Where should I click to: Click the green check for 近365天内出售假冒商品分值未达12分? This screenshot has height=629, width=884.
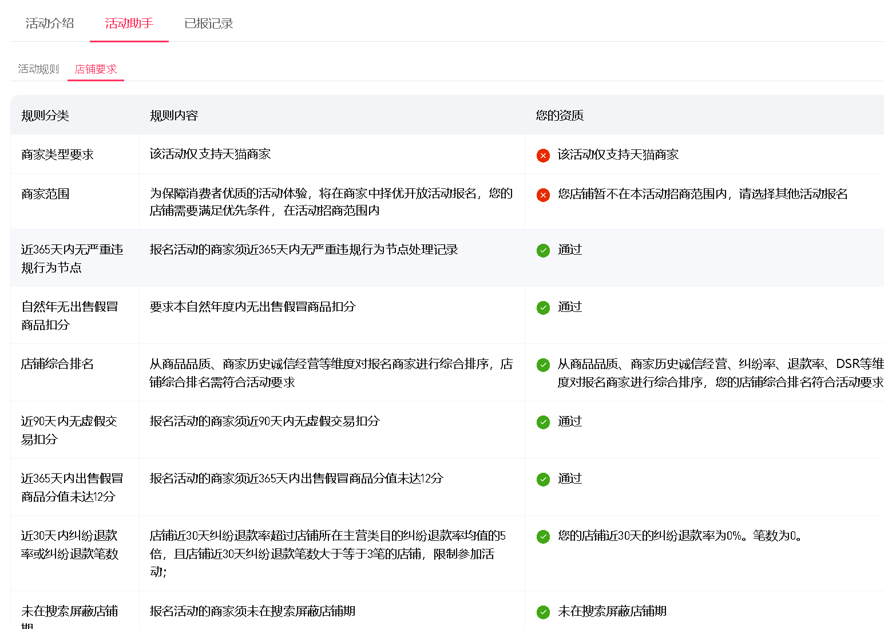point(543,479)
